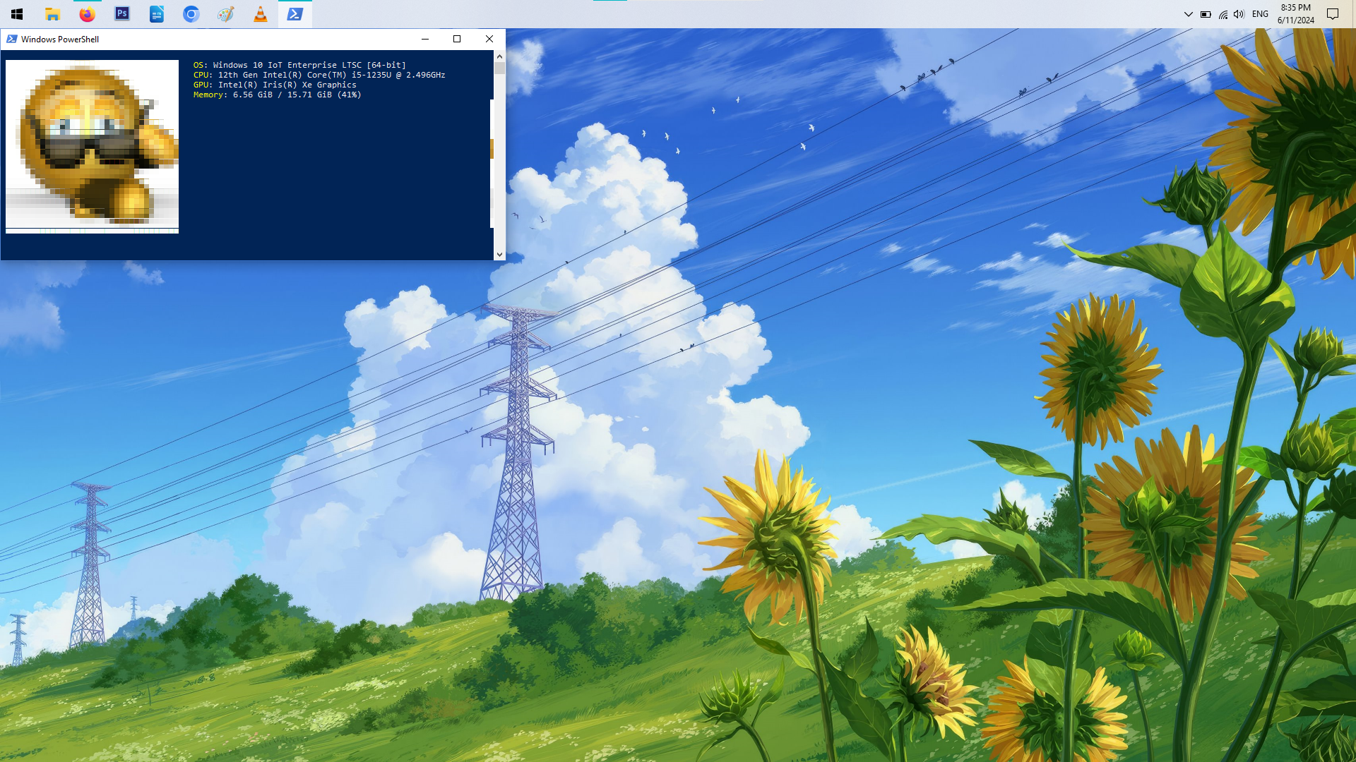Open PowerShell title bar system menu icon
This screenshot has width=1356, height=762.
pyautogui.click(x=11, y=39)
